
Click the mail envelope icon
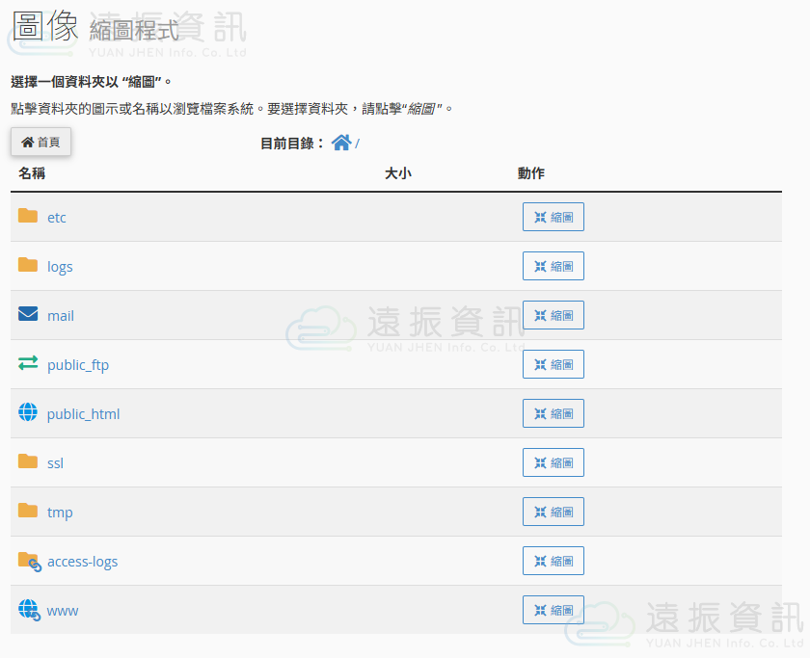tap(28, 314)
